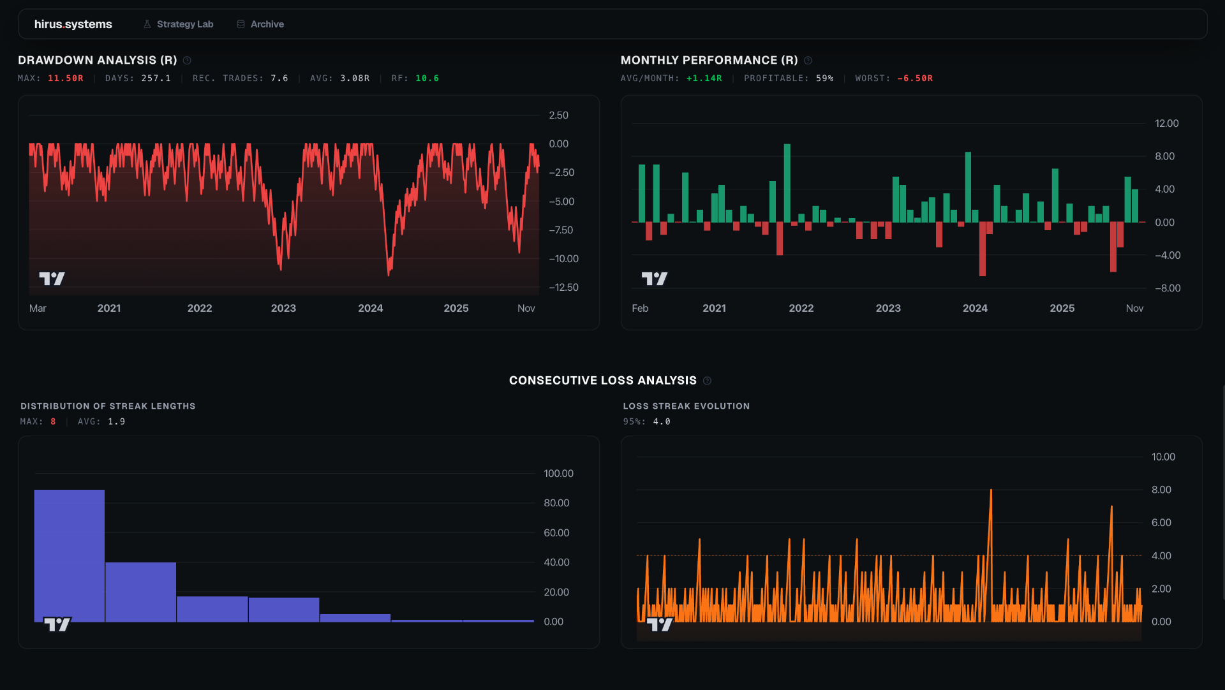The height and width of the screenshot is (690, 1225).
Task: Click the DAYS 257.1 stat
Action: (138, 78)
